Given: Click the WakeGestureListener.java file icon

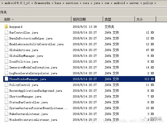Looking at the screenshot, I should pos(6,114).
